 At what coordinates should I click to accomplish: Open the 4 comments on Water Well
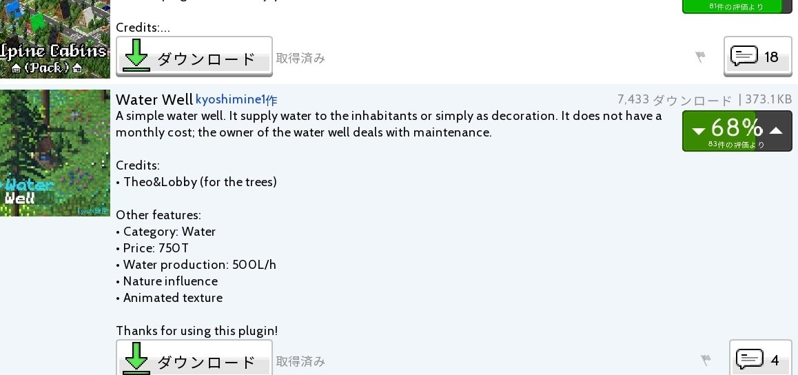(761, 358)
